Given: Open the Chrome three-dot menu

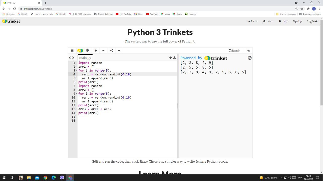Looking at the screenshot, I should 319,9.
